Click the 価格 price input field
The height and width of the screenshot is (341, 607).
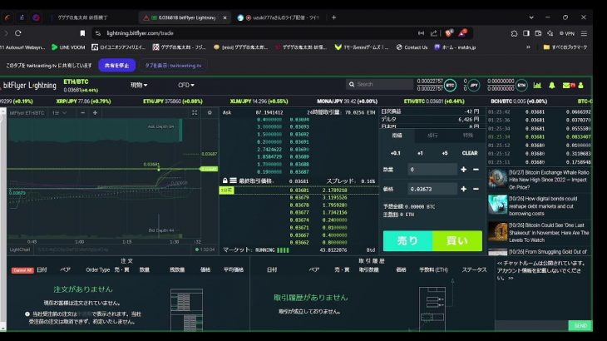click(431, 190)
